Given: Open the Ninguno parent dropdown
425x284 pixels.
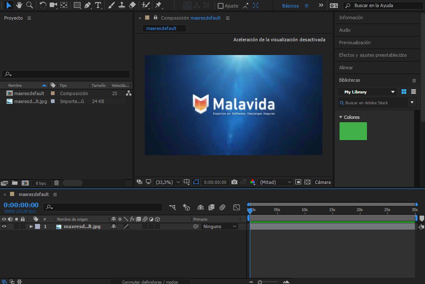Looking at the screenshot, I should coord(219,226).
